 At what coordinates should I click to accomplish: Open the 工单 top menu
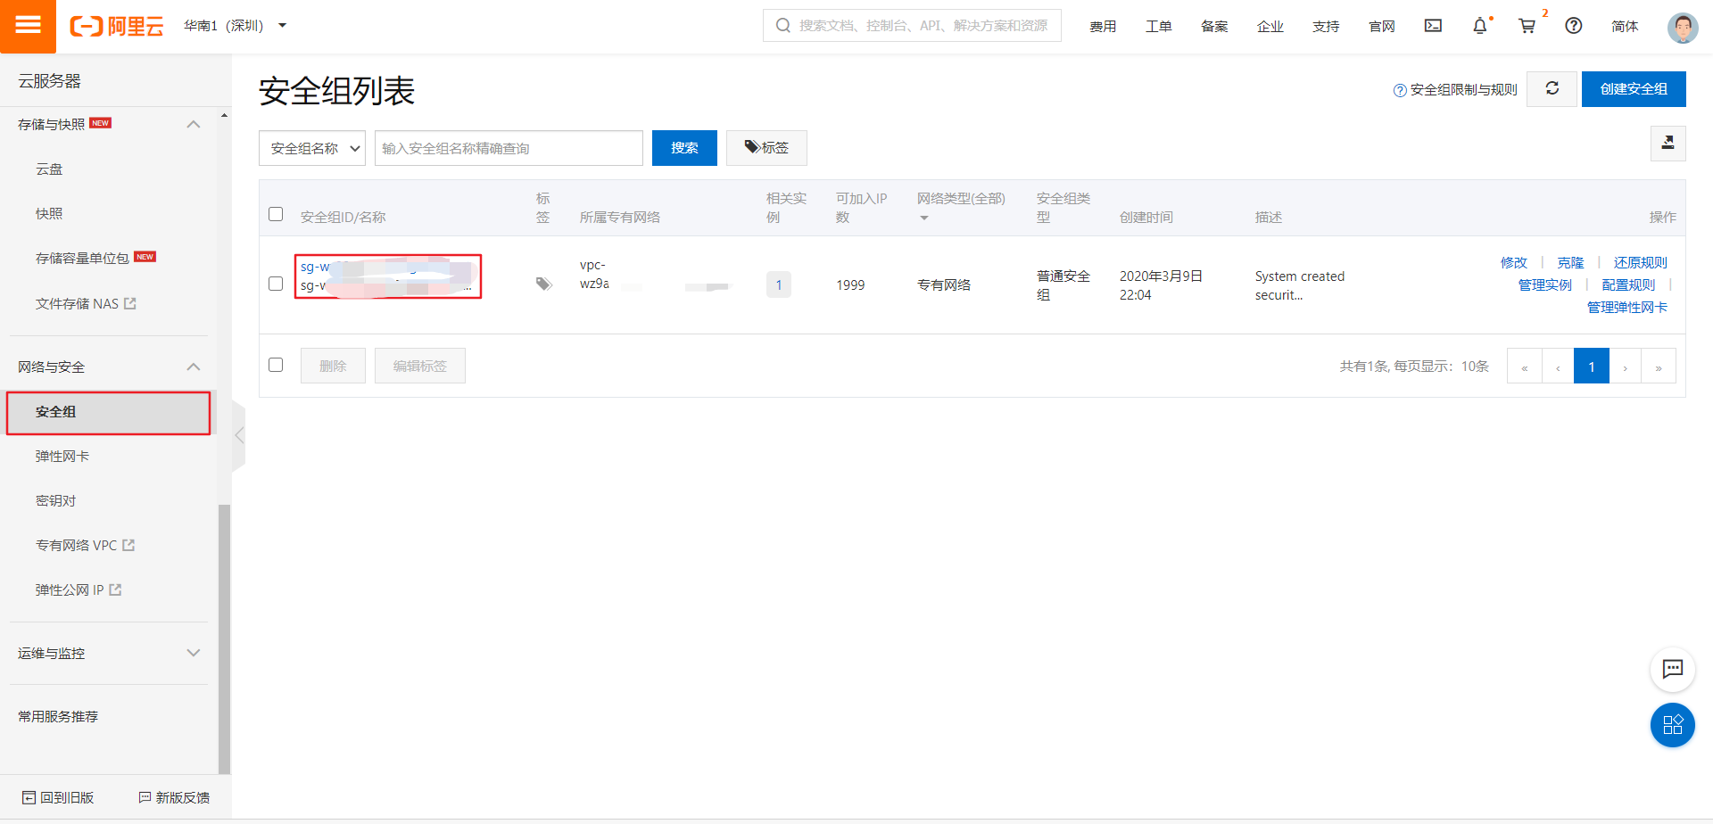point(1158,26)
